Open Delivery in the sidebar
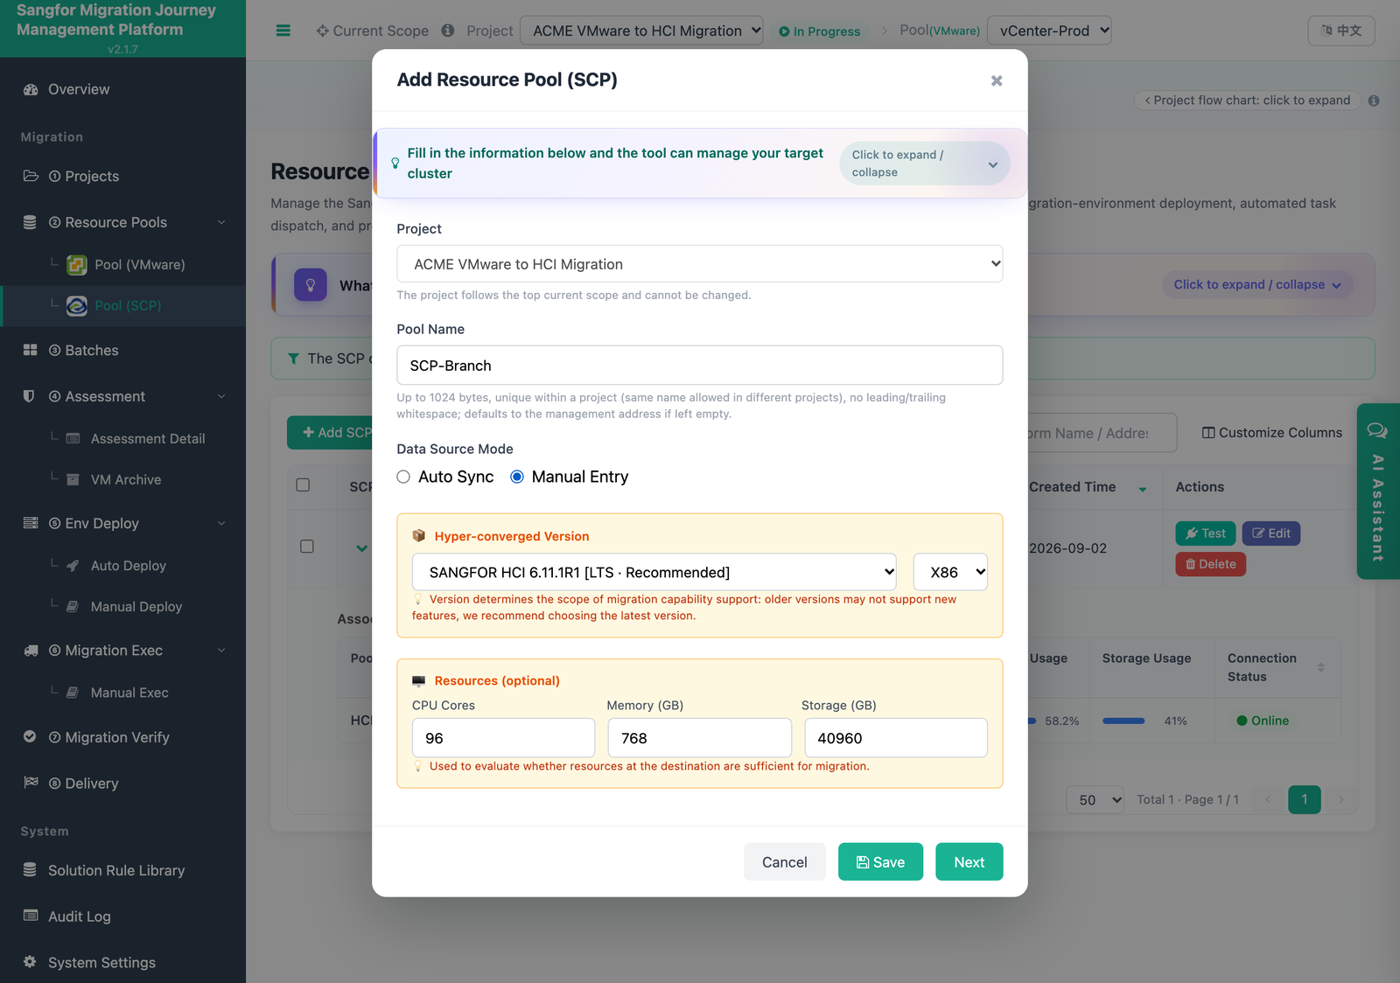1400x983 pixels. pos(122,783)
